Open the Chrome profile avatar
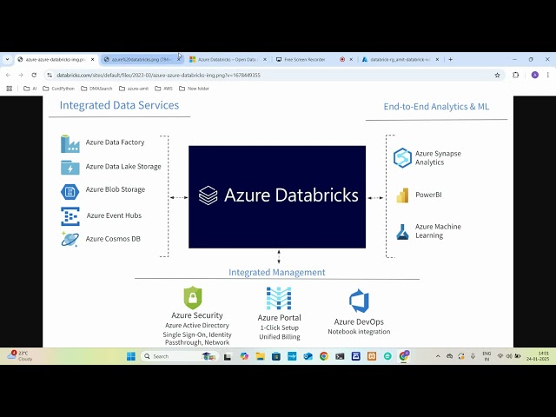The width and height of the screenshot is (556, 417). coord(535,75)
